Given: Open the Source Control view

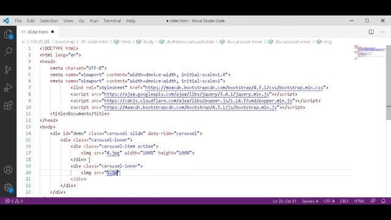Looking at the screenshot, I should tap(8, 70).
